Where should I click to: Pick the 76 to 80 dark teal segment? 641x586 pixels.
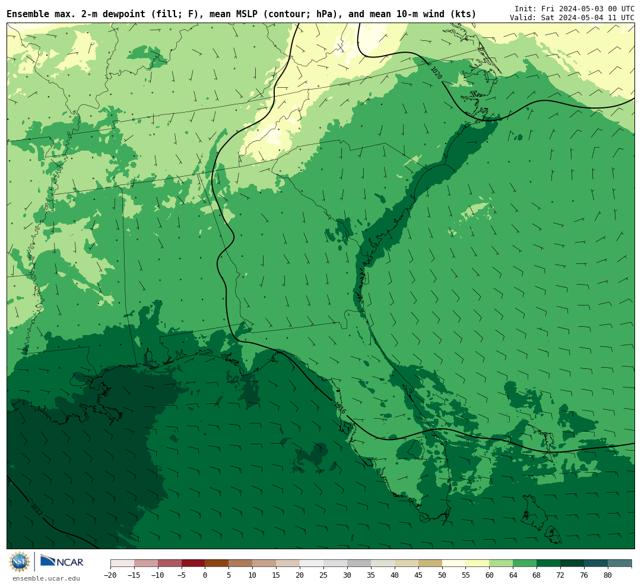[x=596, y=563]
